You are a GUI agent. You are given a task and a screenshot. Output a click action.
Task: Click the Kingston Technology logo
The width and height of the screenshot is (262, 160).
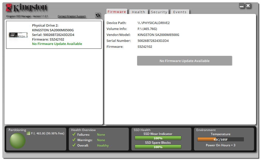click(26, 8)
